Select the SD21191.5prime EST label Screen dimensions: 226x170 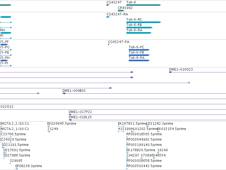(x=15, y=145)
